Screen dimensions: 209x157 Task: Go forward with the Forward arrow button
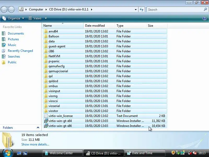tap(11, 9)
